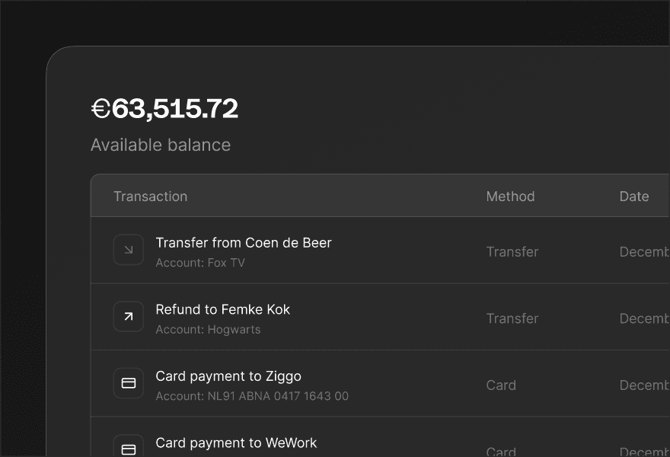Open Refund to Femke Kok transaction
This screenshot has width=670, height=457.
click(x=222, y=310)
